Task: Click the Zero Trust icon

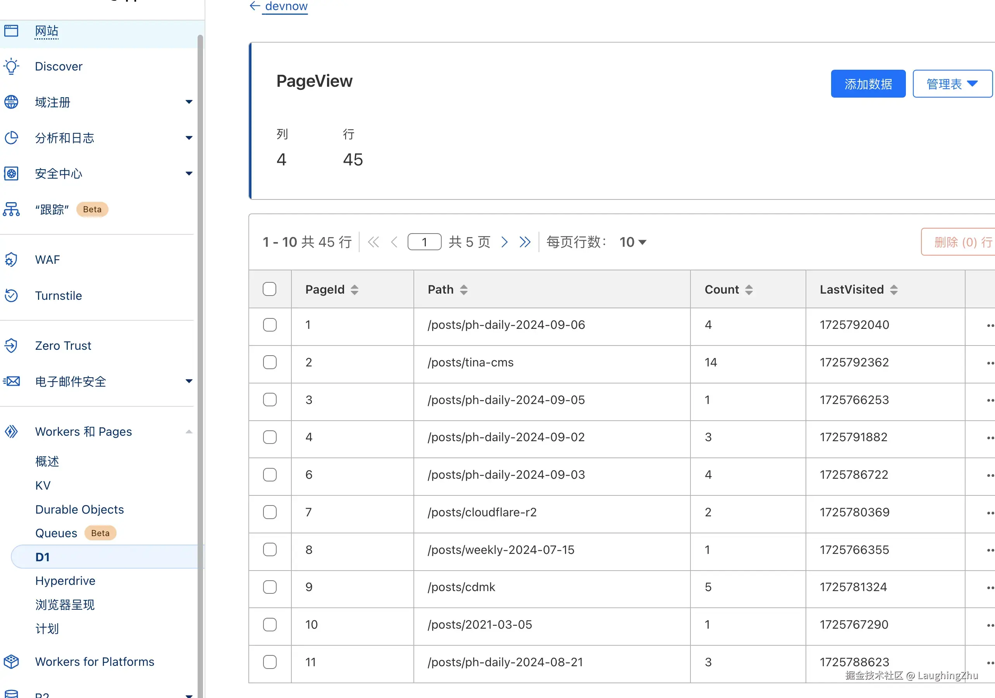Action: tap(11, 345)
